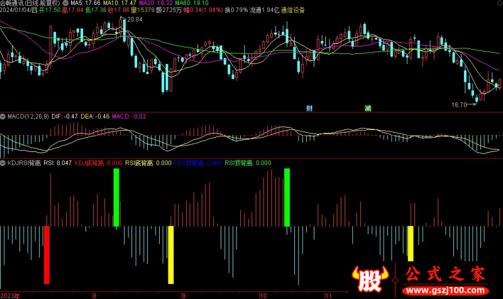The height and width of the screenshot is (299, 503).
Task: Open the MACD(12,26,9) indicator label
Action: [x=29, y=116]
